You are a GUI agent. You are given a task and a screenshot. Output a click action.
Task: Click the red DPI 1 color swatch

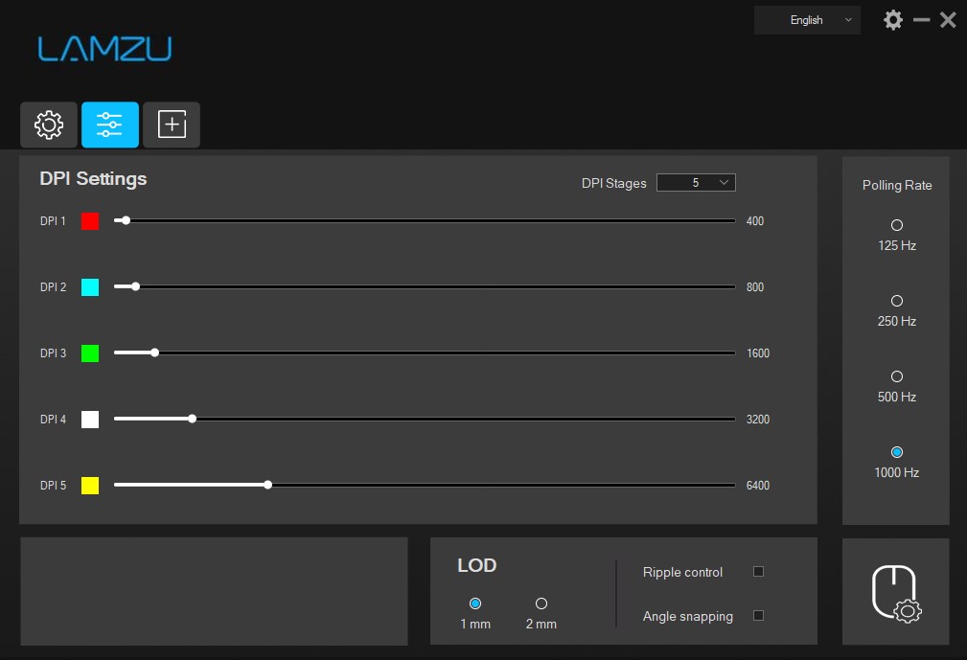coord(90,221)
